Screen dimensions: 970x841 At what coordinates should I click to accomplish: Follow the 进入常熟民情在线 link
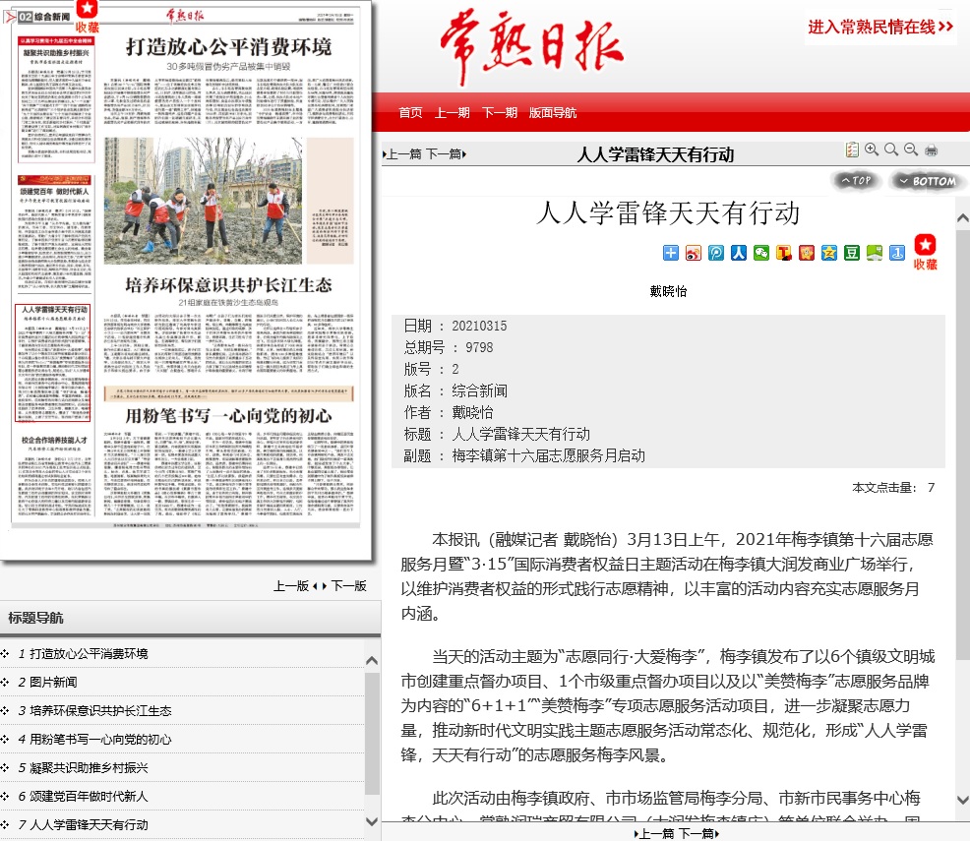click(880, 28)
